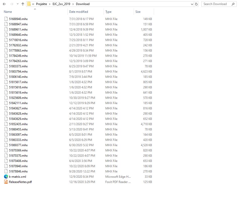Navigate to Projekte in the breadcrumb
240x215 pixels.
pos(41,4)
